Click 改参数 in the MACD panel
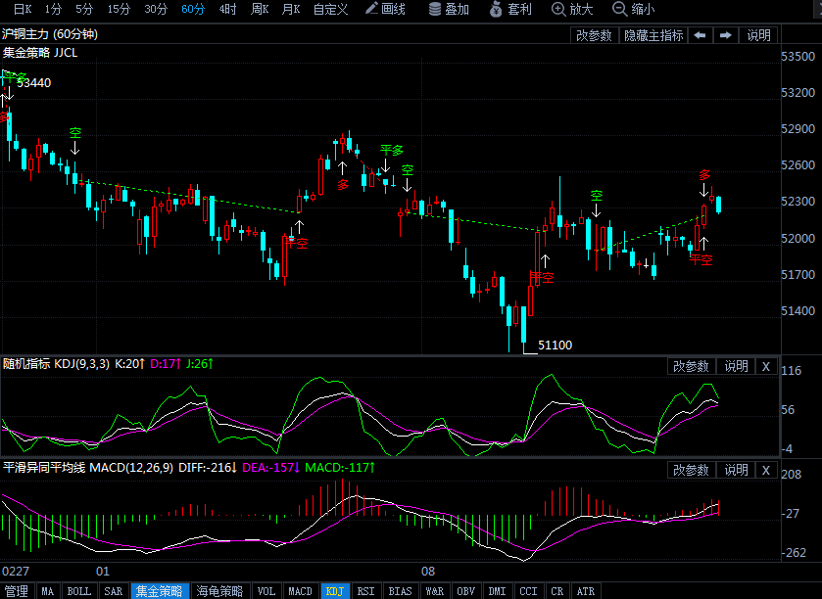The image size is (822, 599). [691, 470]
